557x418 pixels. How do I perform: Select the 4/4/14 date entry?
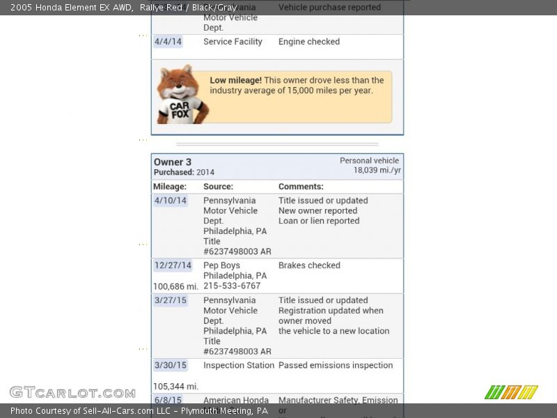(x=168, y=42)
